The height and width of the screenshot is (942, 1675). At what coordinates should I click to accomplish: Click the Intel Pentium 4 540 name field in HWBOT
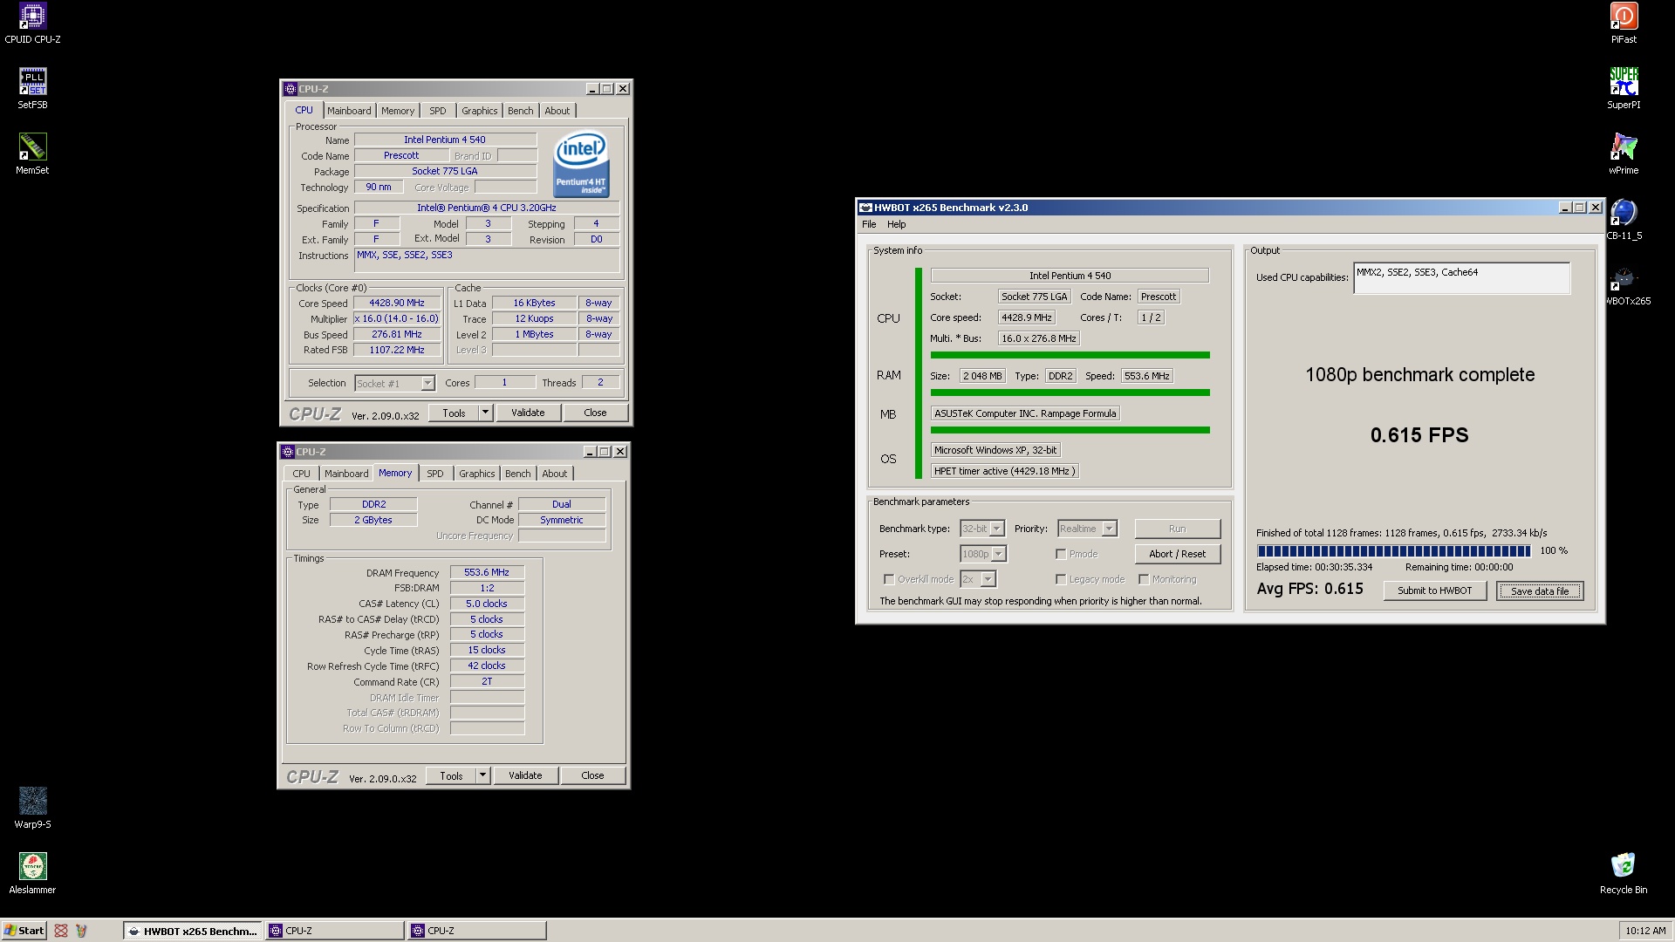coord(1070,276)
